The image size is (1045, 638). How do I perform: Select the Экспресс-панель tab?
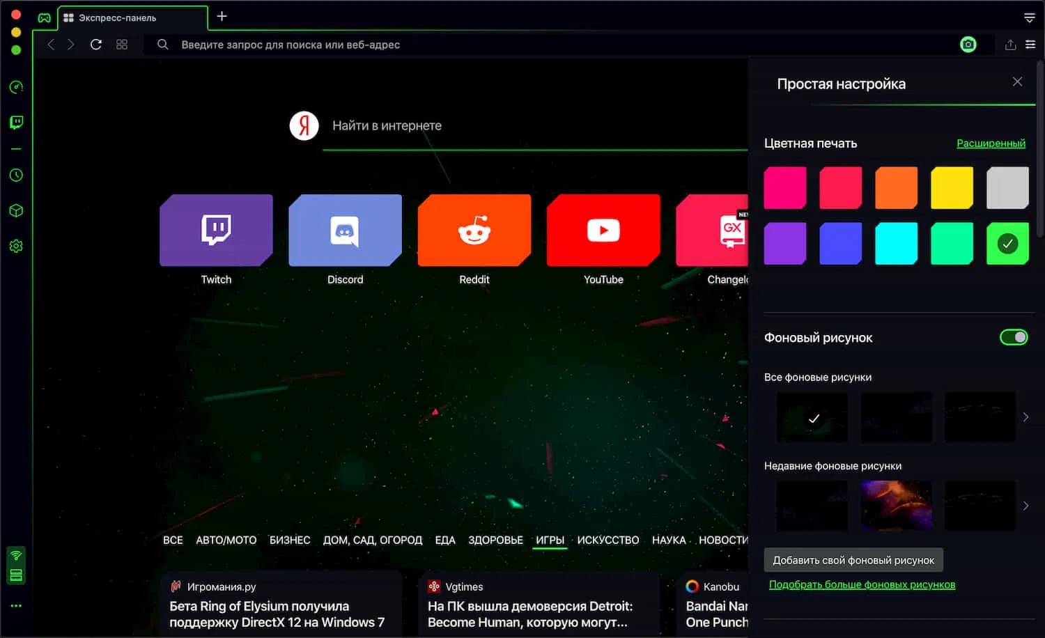click(x=132, y=18)
